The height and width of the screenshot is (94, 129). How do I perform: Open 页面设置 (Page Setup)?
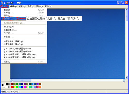point(24,30)
